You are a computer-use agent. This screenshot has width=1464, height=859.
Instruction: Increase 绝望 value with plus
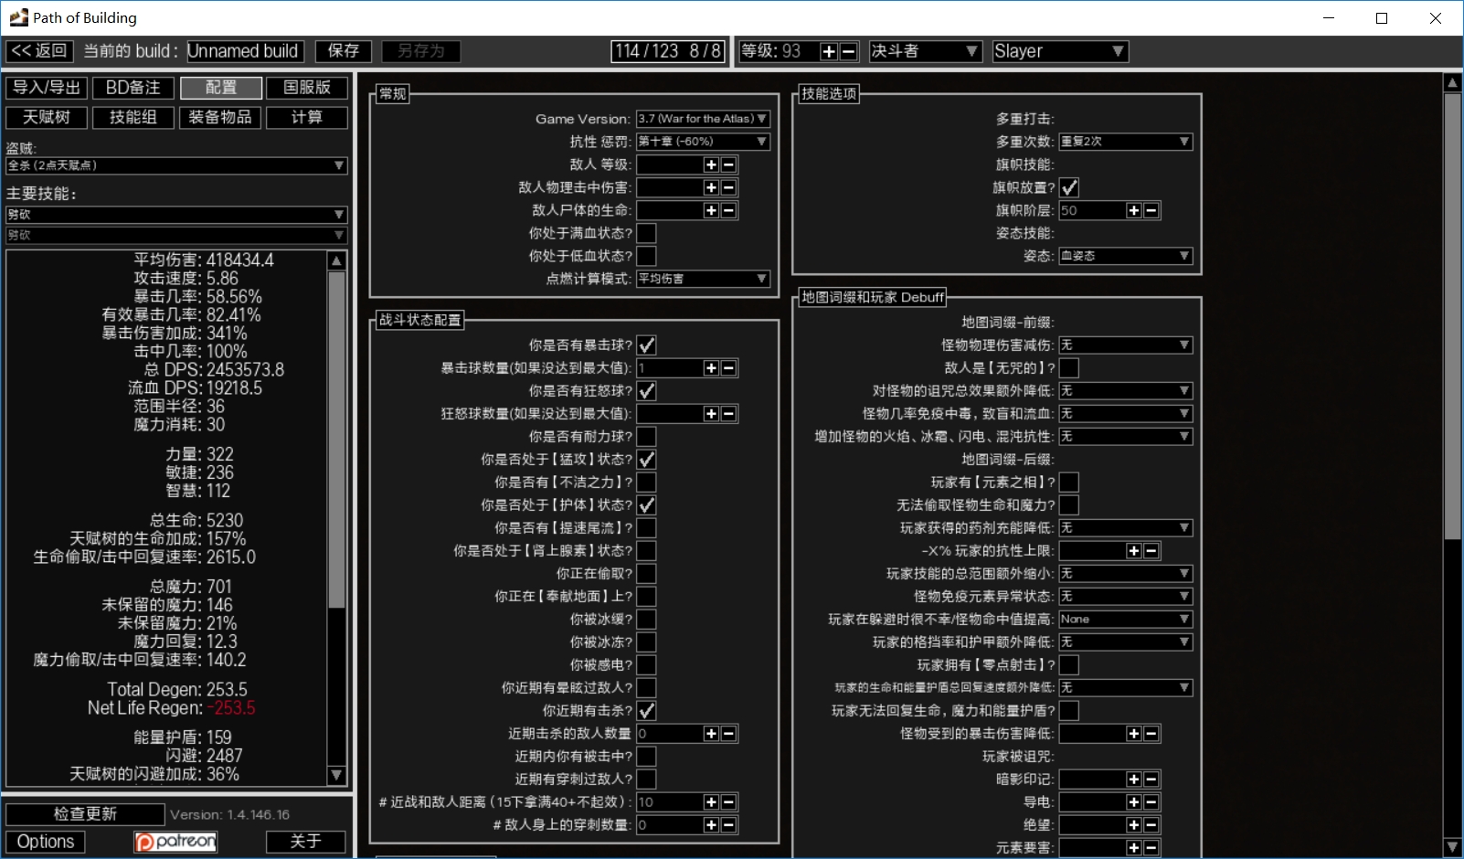[x=1134, y=825]
